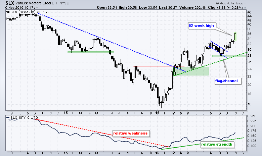Click the 15 year label under the price panel

point(66,113)
